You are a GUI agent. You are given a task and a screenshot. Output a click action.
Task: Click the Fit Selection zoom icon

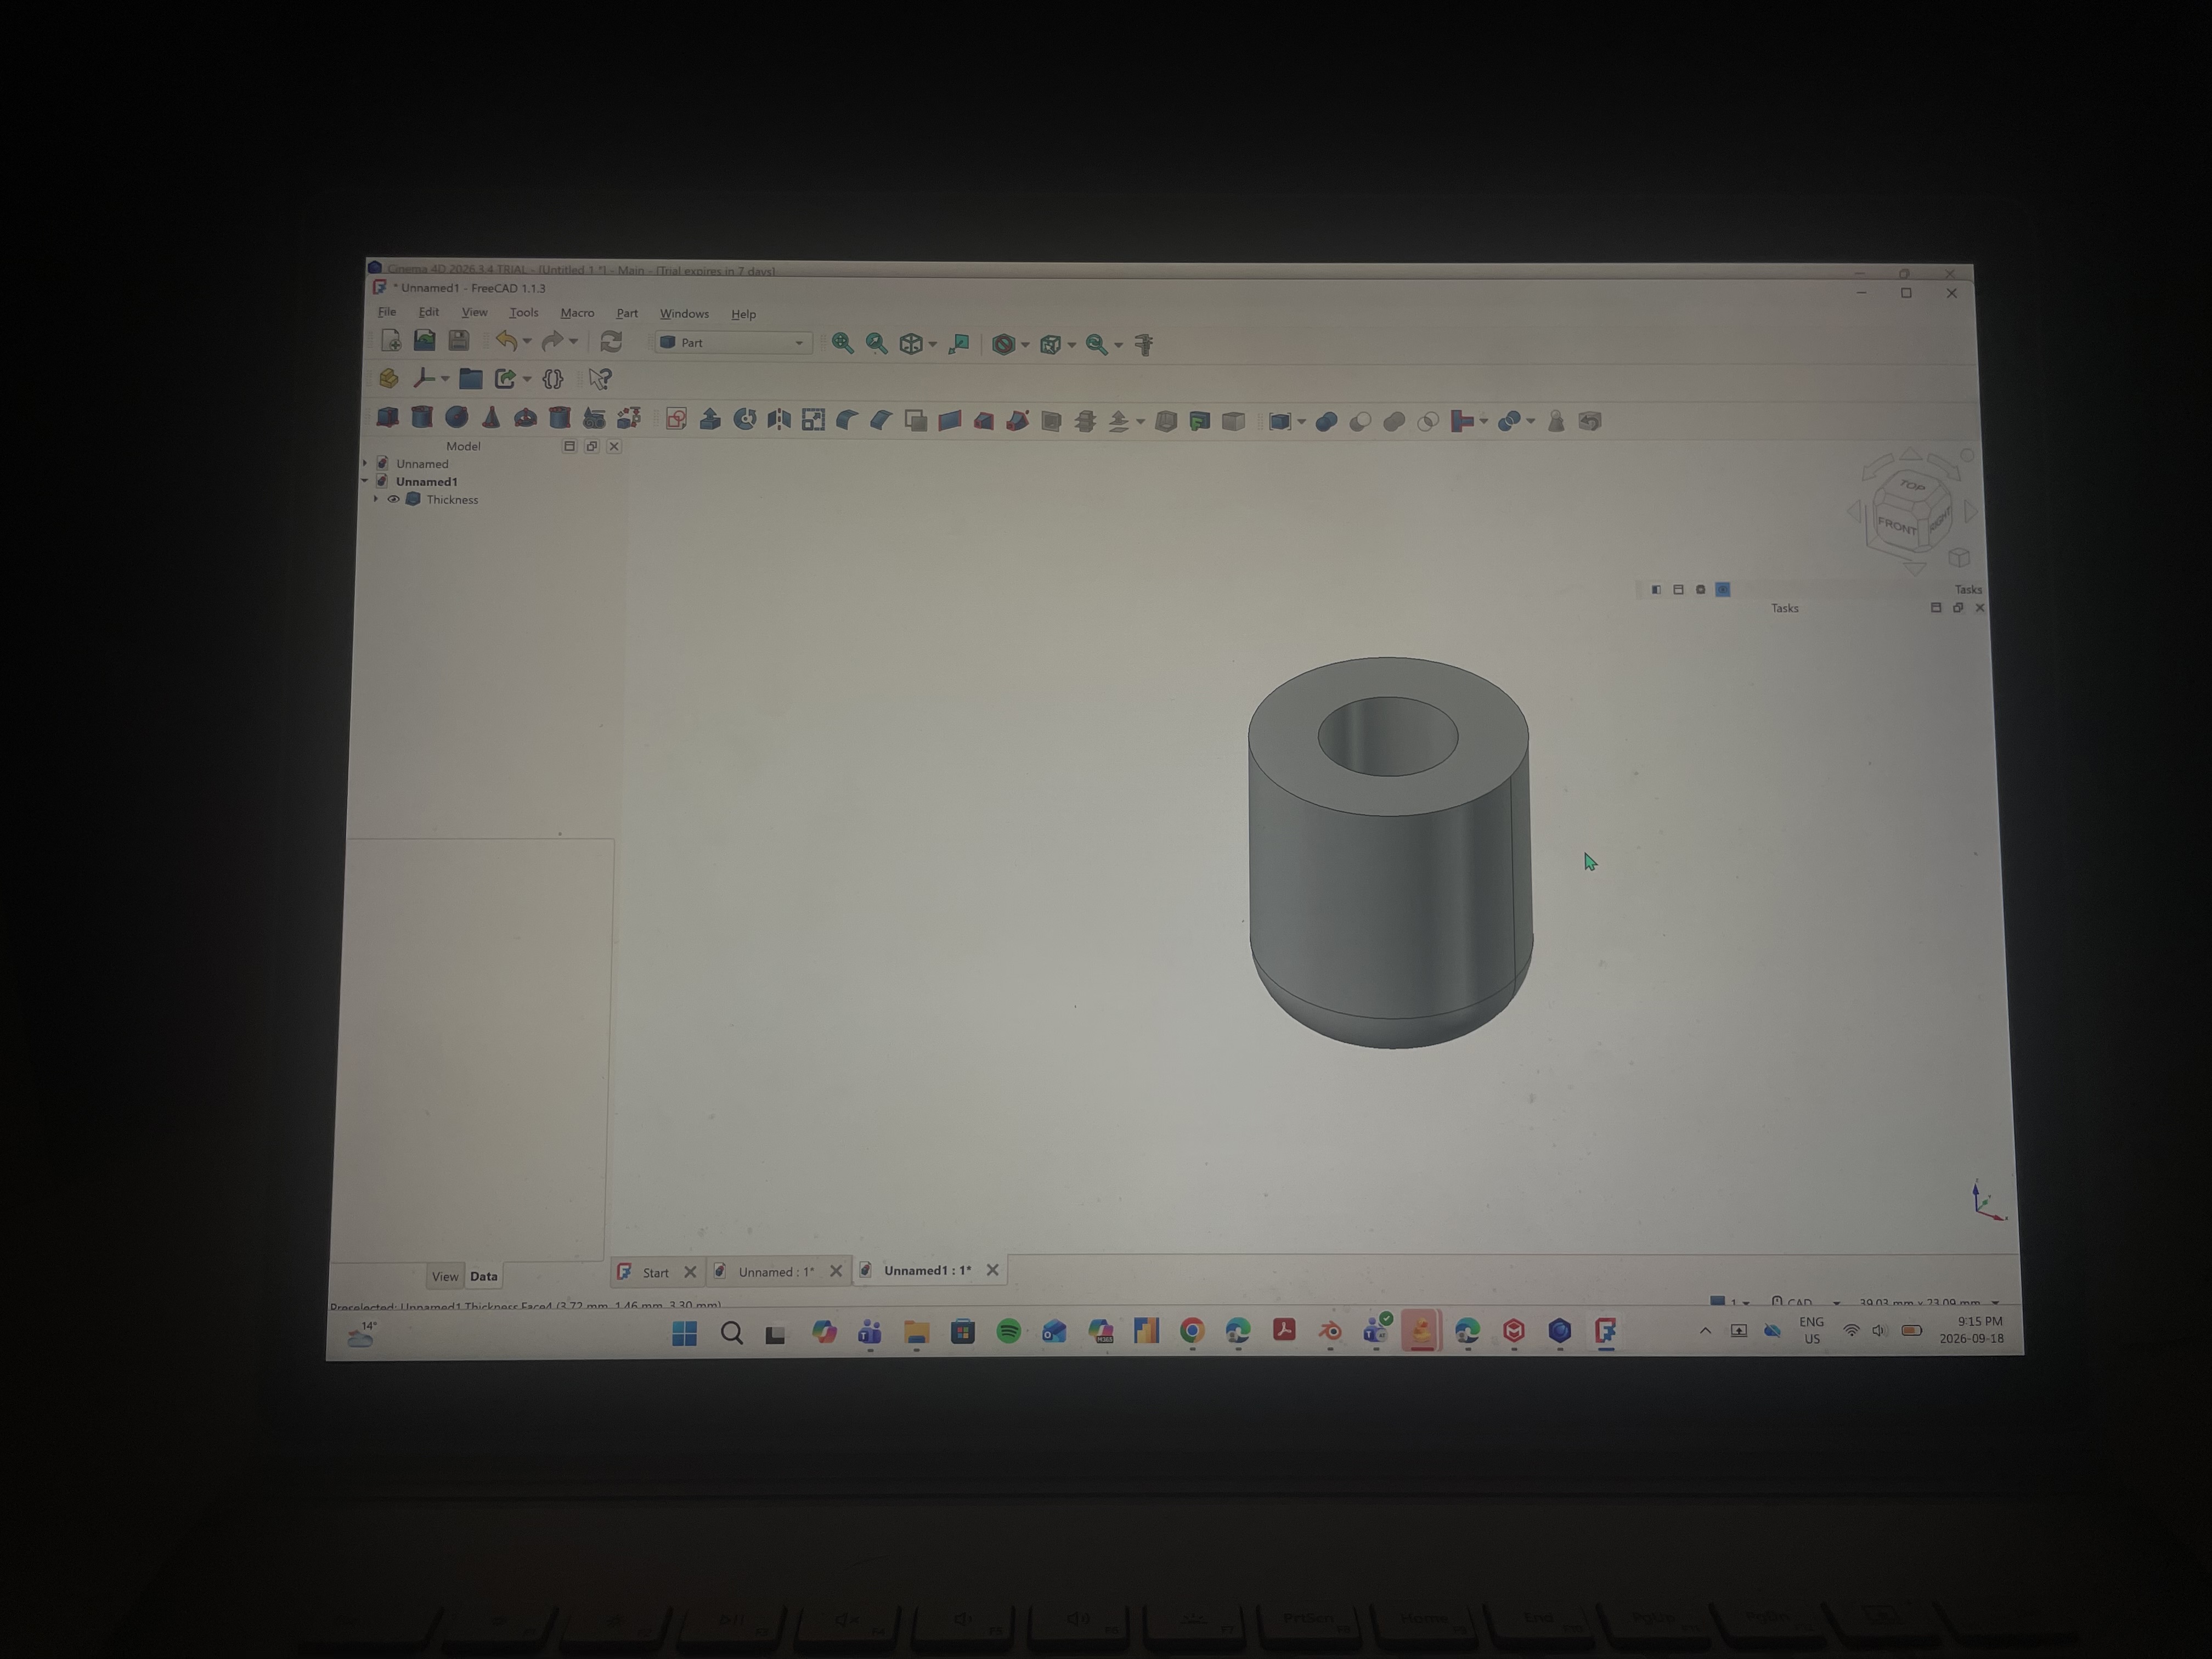[x=877, y=343]
